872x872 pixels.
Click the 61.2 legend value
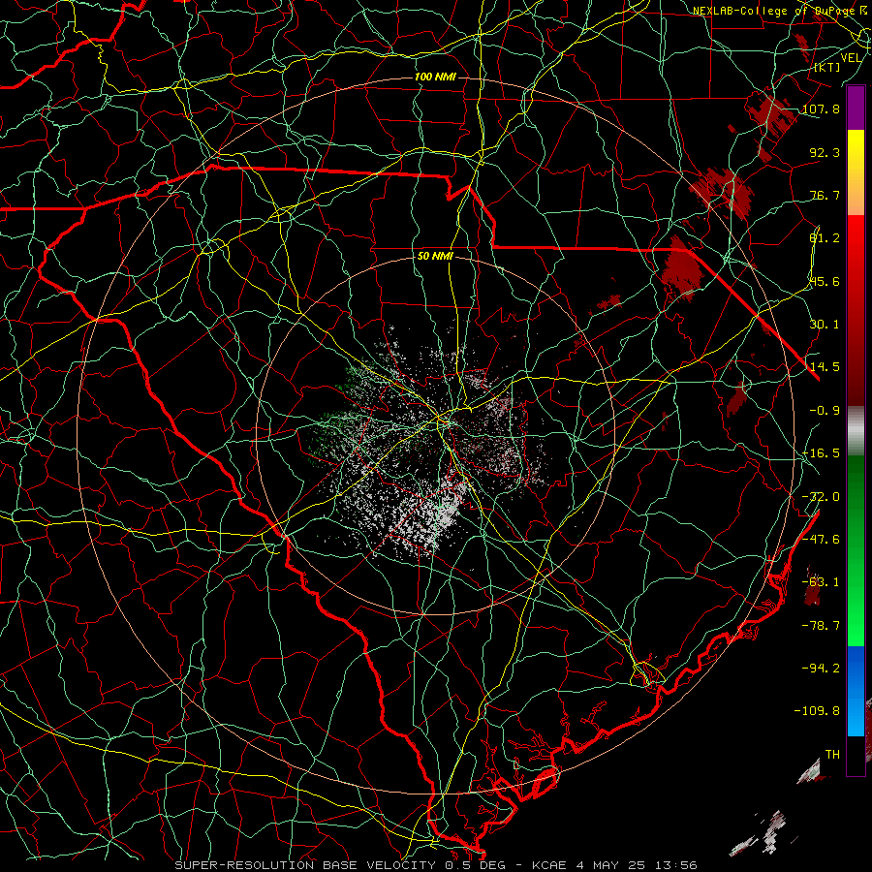[x=825, y=238]
